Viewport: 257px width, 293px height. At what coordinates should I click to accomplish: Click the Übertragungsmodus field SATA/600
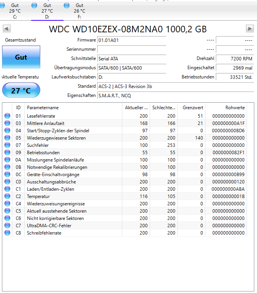pyautogui.click(x=132, y=68)
